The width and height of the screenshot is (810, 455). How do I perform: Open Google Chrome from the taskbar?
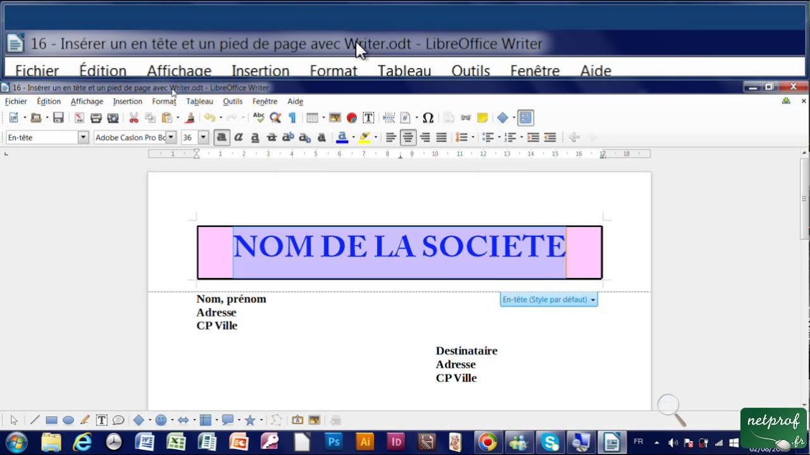487,442
